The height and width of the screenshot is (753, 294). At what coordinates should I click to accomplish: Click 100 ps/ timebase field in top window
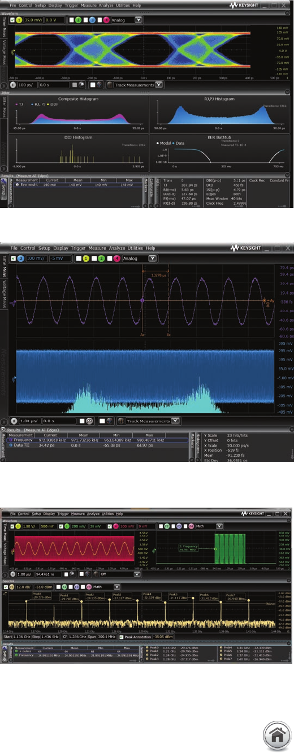(27, 85)
